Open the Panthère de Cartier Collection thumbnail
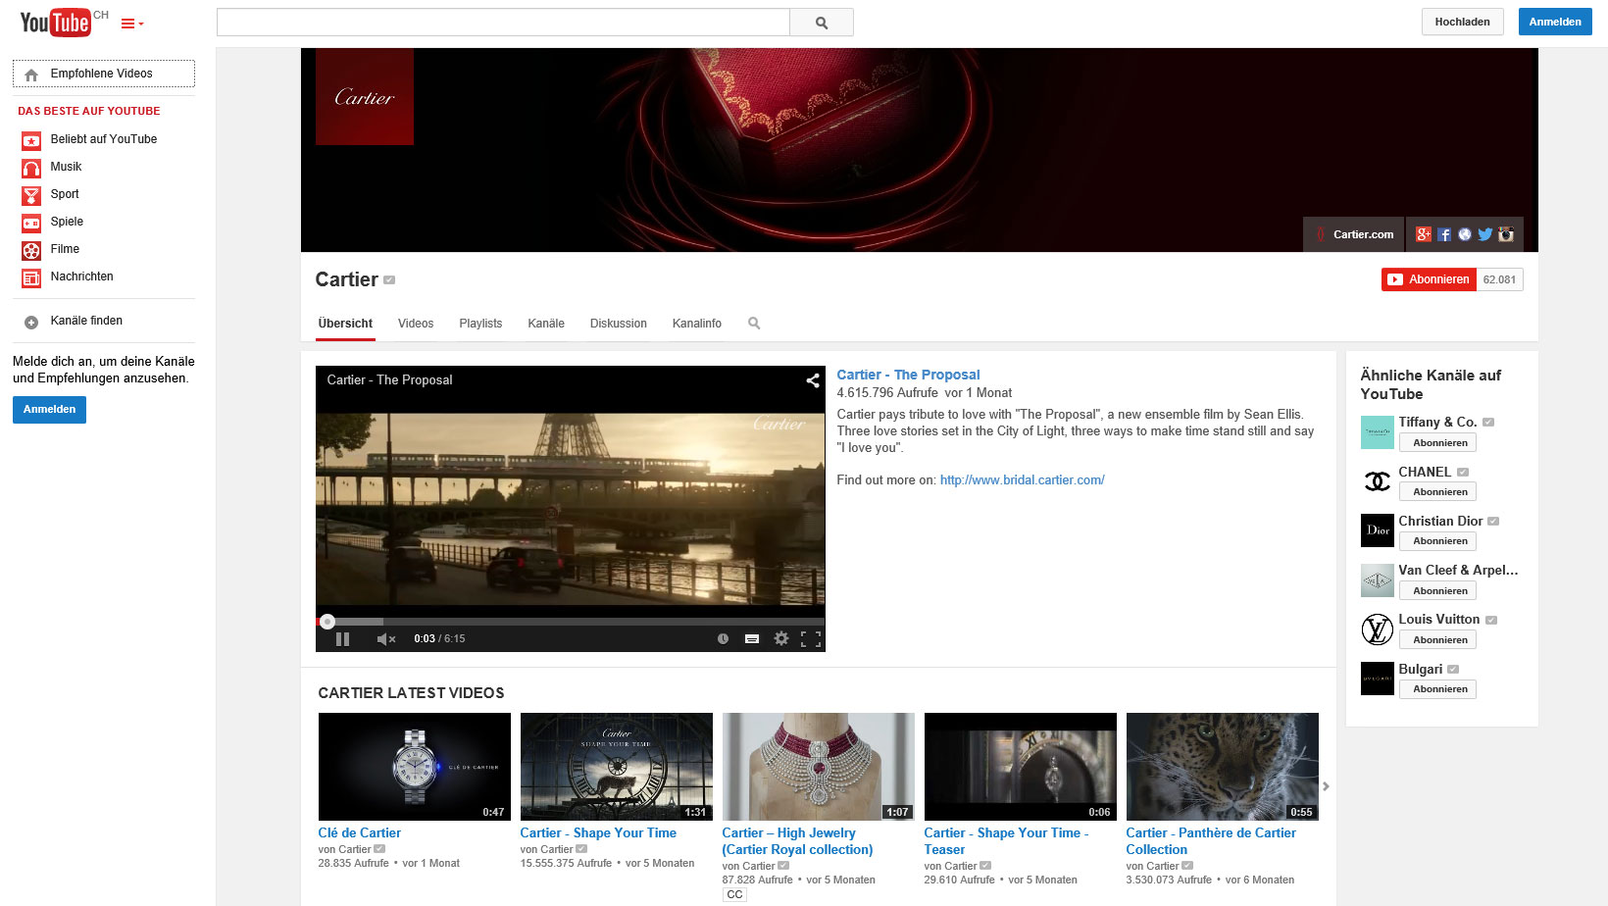The image size is (1608, 906). tap(1223, 767)
